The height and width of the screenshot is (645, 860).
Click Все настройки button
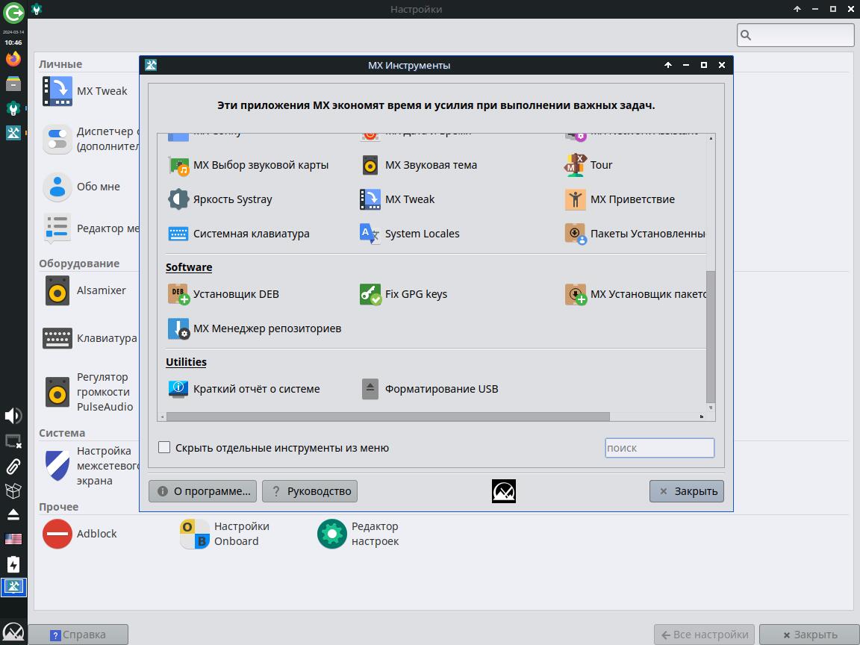[704, 635]
